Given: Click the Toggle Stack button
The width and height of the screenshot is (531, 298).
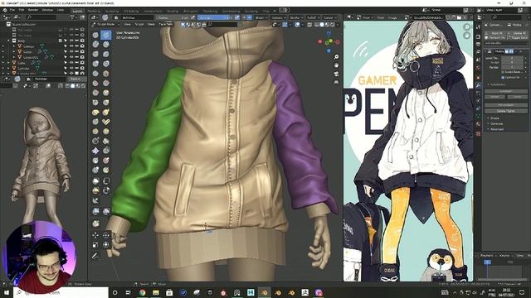Looking at the screenshot, I should [517, 38].
